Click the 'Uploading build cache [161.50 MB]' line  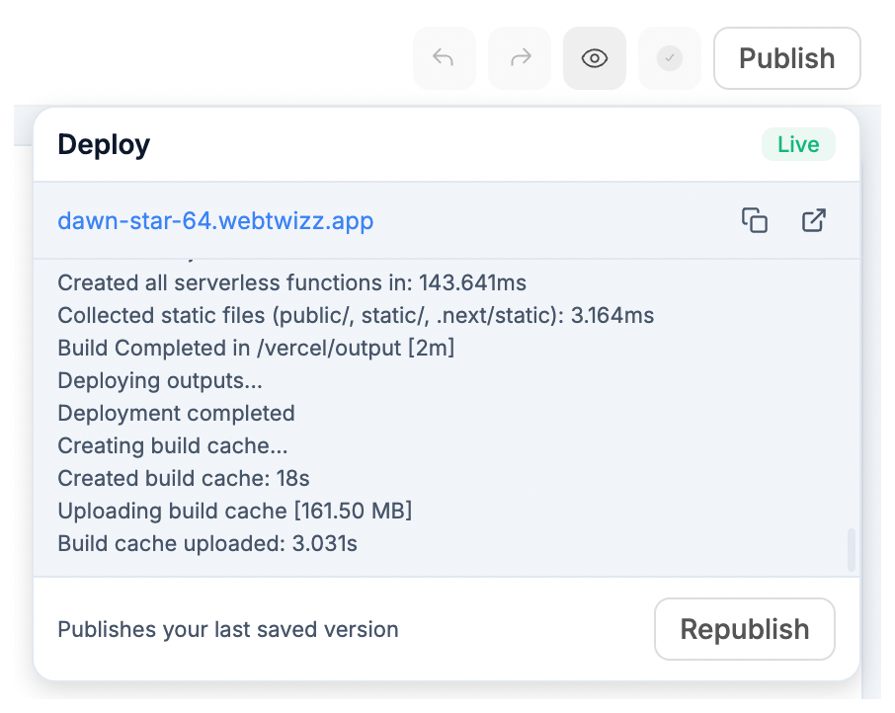pyautogui.click(x=234, y=511)
